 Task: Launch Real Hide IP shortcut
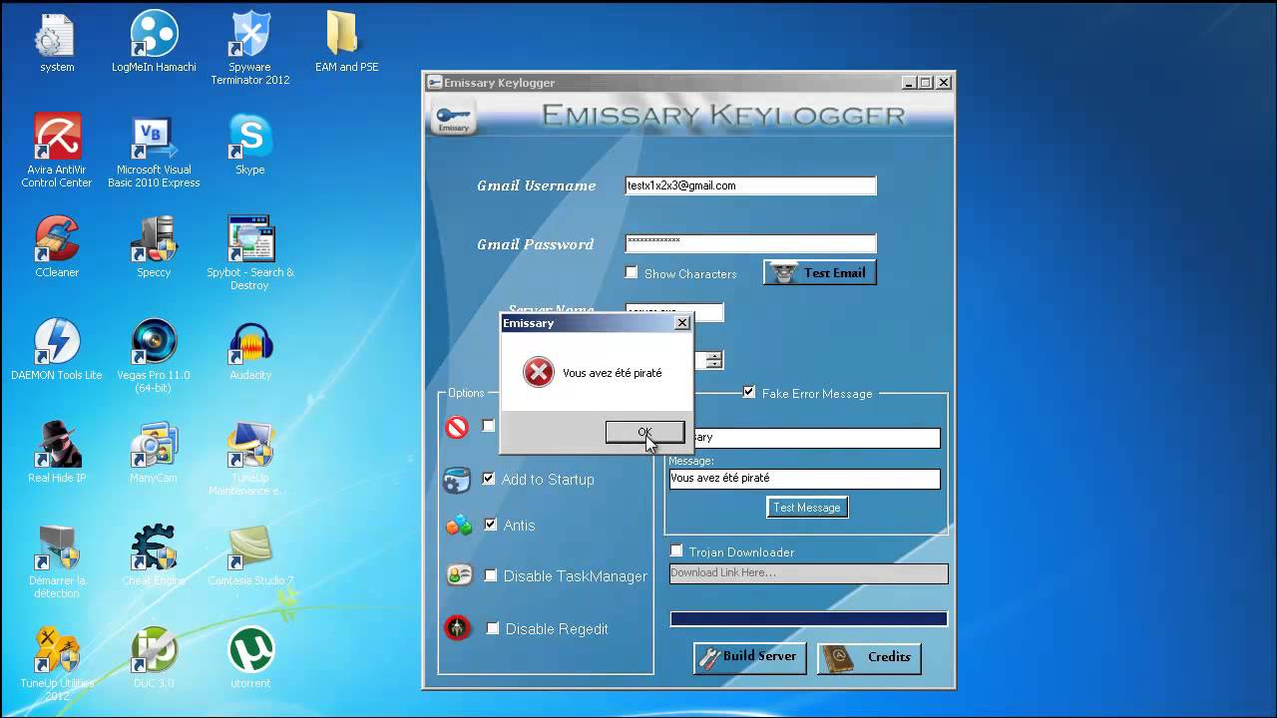pos(57,453)
